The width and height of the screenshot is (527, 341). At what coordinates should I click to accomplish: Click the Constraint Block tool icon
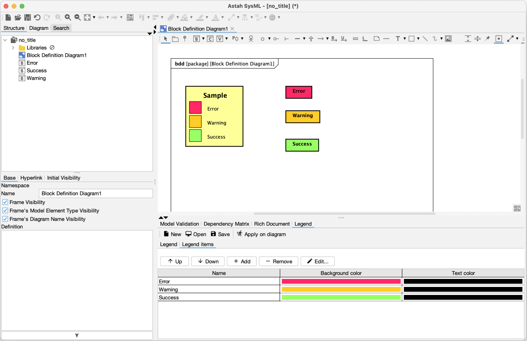point(210,39)
